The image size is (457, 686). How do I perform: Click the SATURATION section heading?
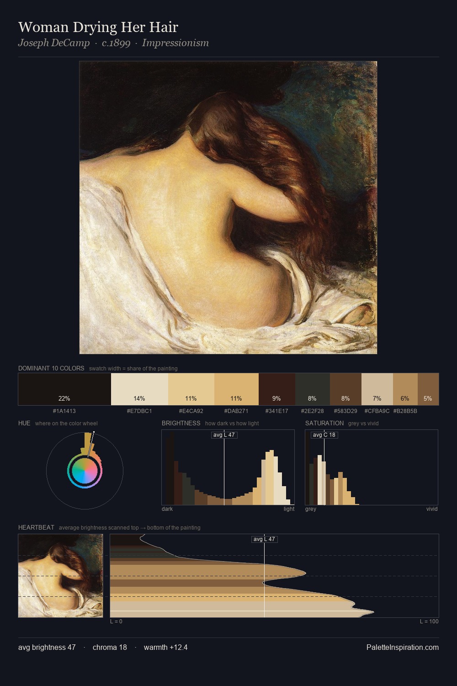coord(324,423)
